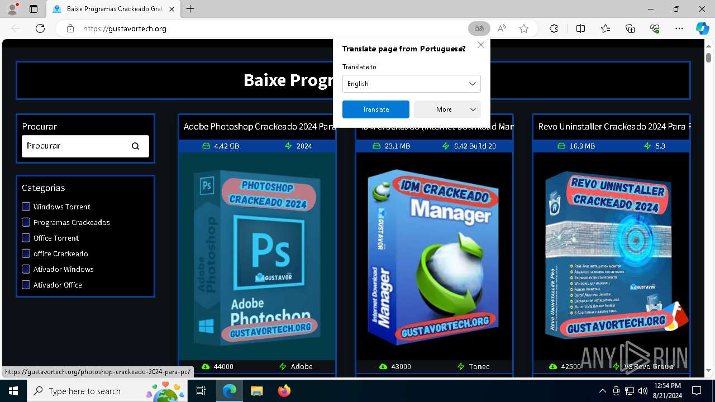Close the Baixe Programas Crackeado tab
This screenshot has height=402, width=715.
point(171,9)
